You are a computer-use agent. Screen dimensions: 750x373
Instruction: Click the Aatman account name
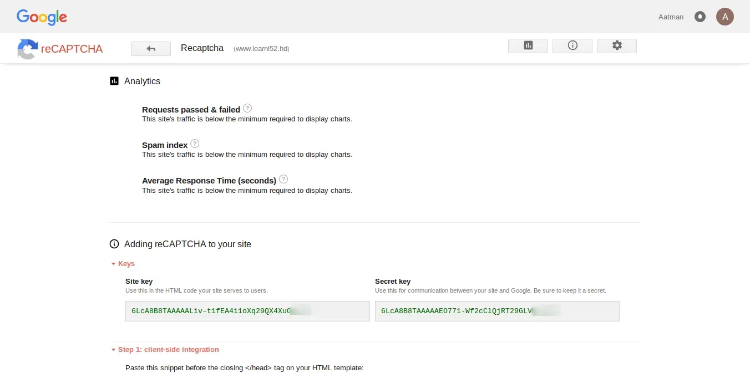671,17
